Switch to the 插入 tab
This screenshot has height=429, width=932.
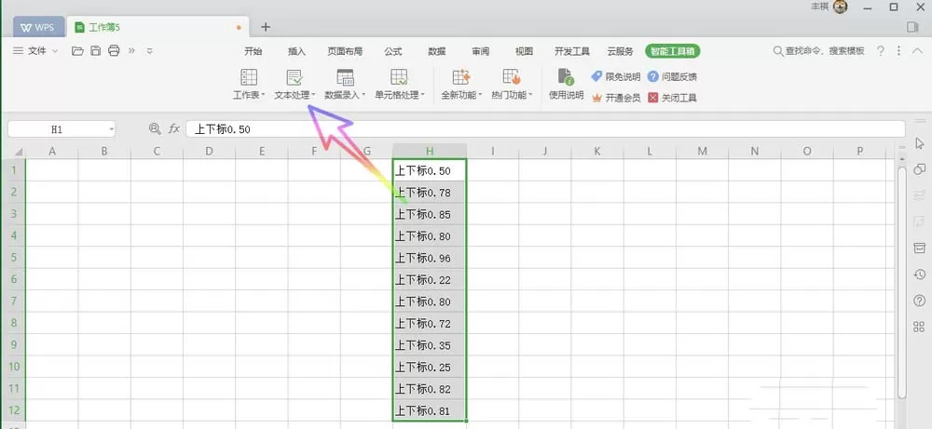[296, 51]
